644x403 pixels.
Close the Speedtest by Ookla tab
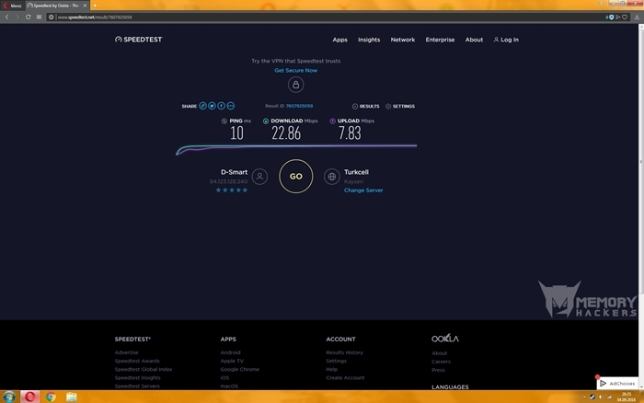point(85,6)
